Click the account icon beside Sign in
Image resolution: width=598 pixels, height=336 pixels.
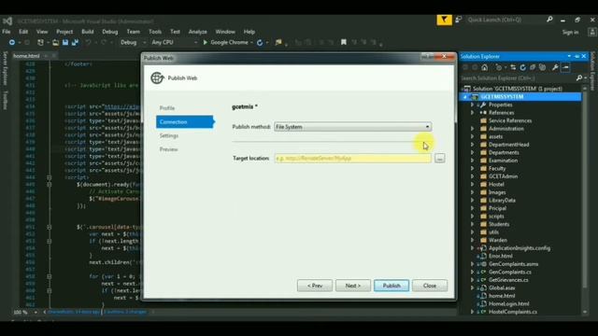coord(591,33)
